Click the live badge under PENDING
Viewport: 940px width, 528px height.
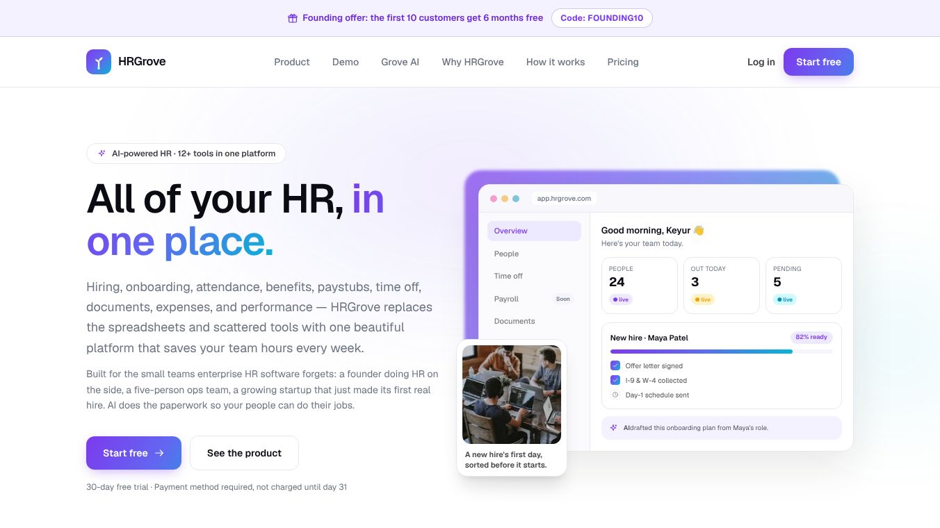(785, 299)
